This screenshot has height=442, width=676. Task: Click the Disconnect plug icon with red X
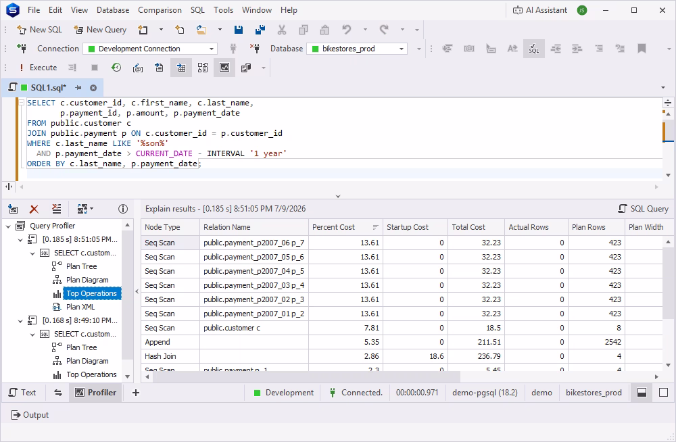[x=255, y=48]
